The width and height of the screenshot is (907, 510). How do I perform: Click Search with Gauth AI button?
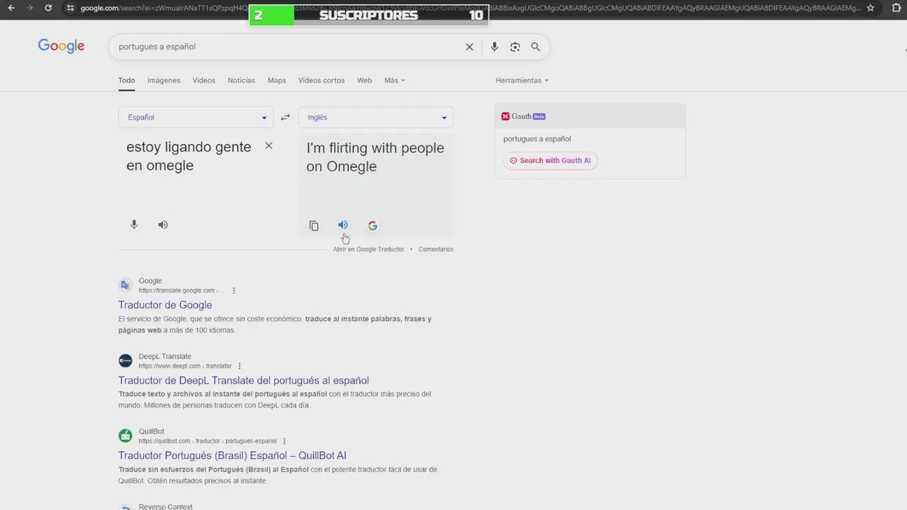pos(551,161)
